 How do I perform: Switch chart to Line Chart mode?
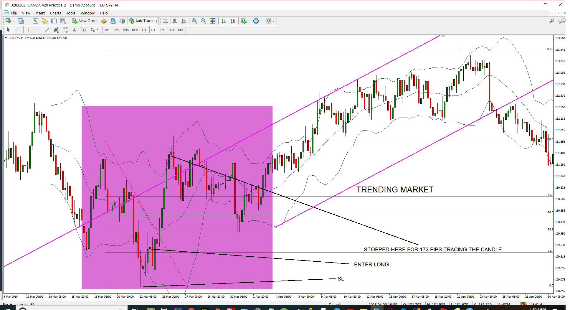[x=184, y=21]
